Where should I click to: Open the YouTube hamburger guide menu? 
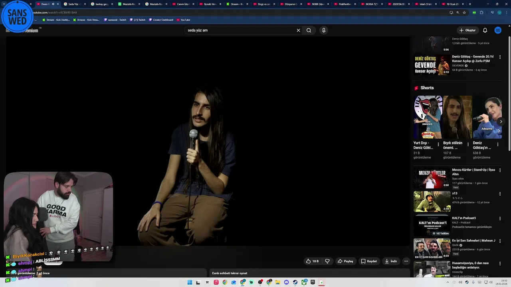click(8, 30)
